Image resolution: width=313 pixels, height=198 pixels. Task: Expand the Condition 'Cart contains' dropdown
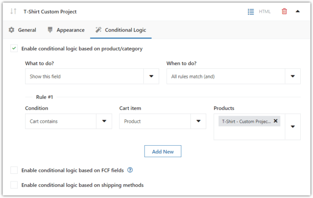pyautogui.click(x=104, y=121)
